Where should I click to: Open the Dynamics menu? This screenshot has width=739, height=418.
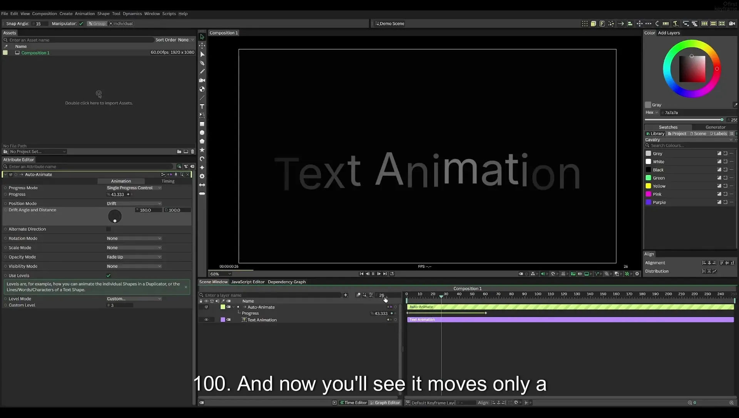(x=132, y=13)
